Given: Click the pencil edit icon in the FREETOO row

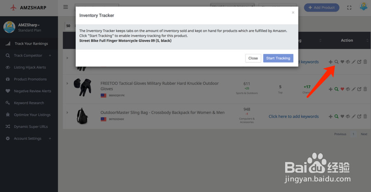Looking at the screenshot, I should 354,89.
